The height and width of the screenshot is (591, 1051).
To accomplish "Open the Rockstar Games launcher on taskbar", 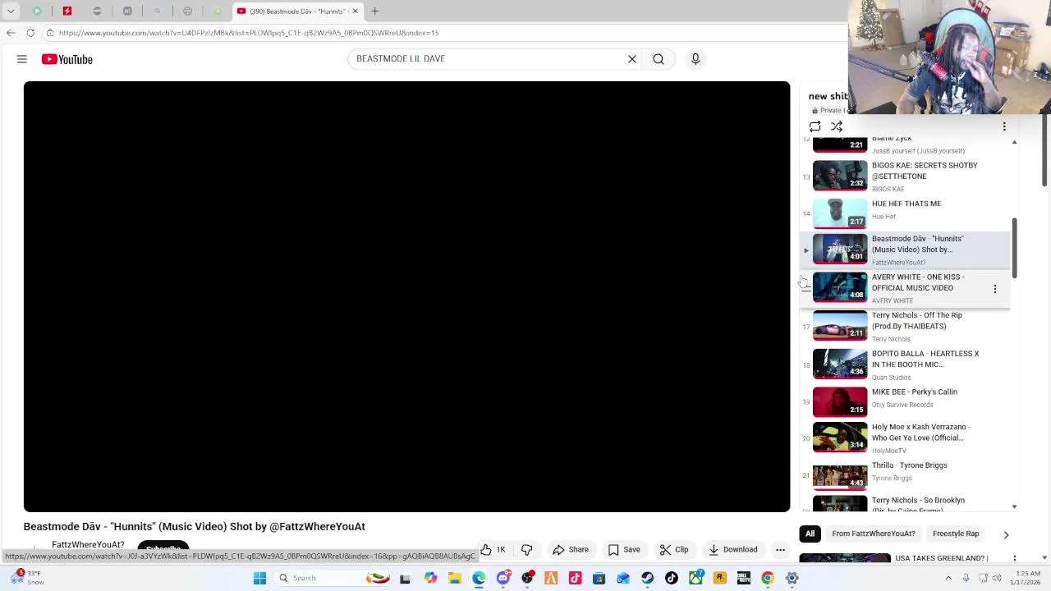I will click(x=720, y=578).
